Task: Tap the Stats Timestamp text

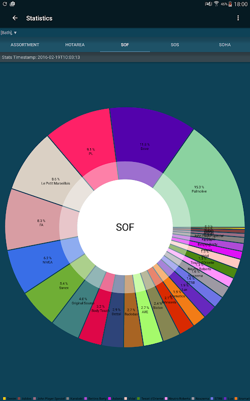Action: click(41, 57)
